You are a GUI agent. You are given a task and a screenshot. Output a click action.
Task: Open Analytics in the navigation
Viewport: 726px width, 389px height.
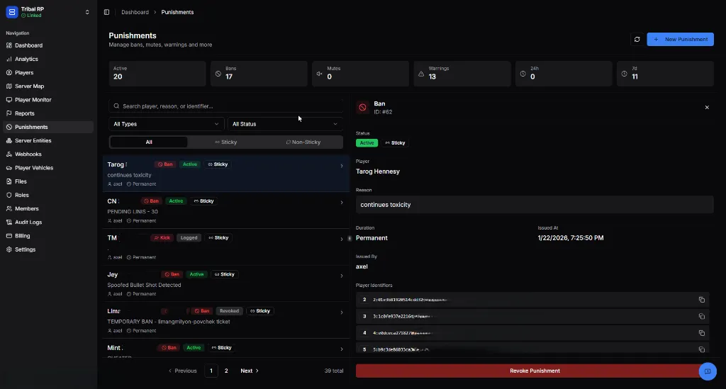point(26,60)
